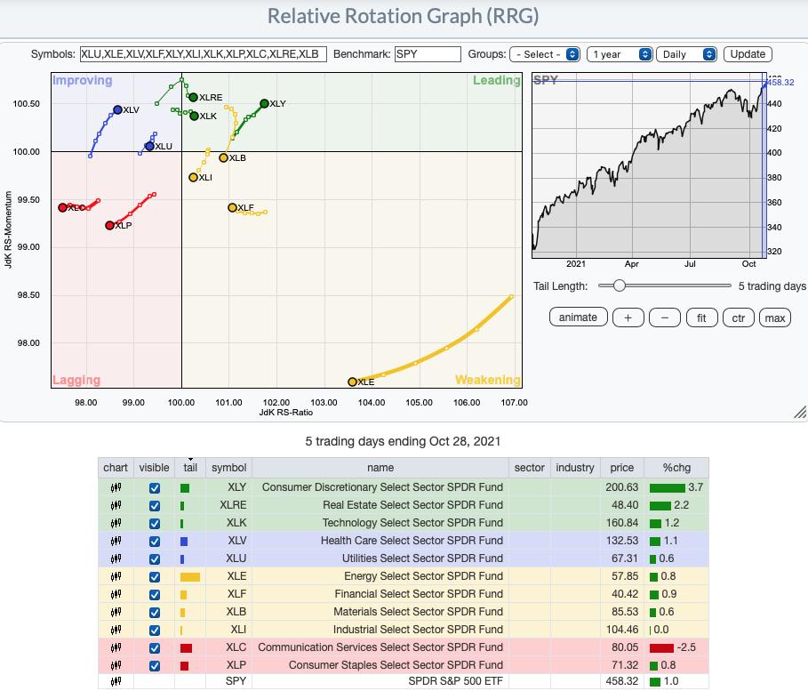Start the animate button

point(578,317)
